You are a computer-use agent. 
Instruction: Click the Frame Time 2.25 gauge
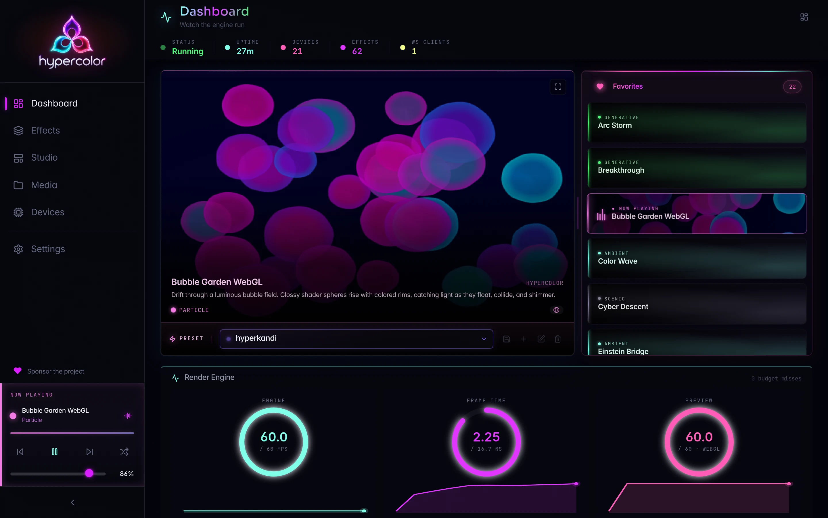coord(486,442)
